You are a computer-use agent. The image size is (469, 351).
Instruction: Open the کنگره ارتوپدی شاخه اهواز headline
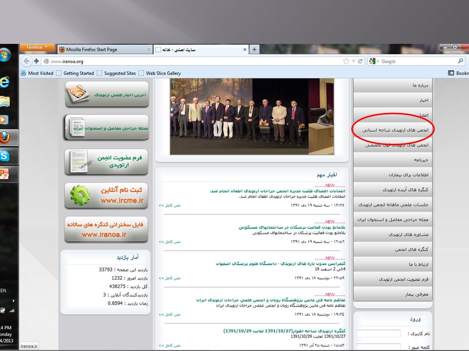[284, 331]
